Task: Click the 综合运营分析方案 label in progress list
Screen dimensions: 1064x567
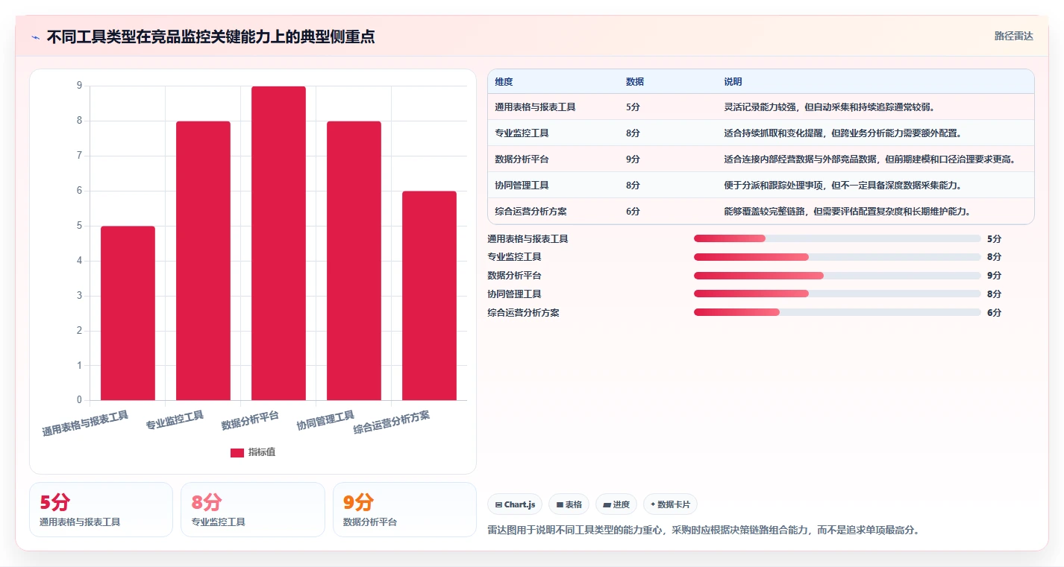Action: (523, 313)
